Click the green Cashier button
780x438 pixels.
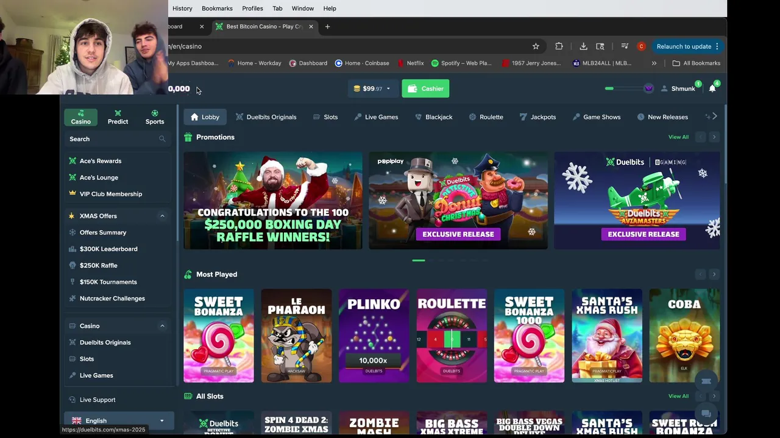[x=425, y=89]
